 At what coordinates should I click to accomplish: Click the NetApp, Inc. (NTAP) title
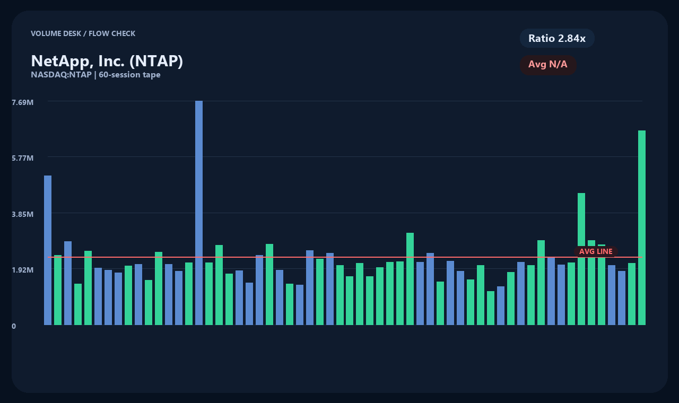(x=107, y=61)
